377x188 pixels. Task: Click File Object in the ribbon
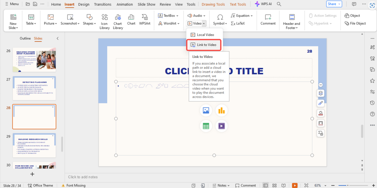coord(355,23)
